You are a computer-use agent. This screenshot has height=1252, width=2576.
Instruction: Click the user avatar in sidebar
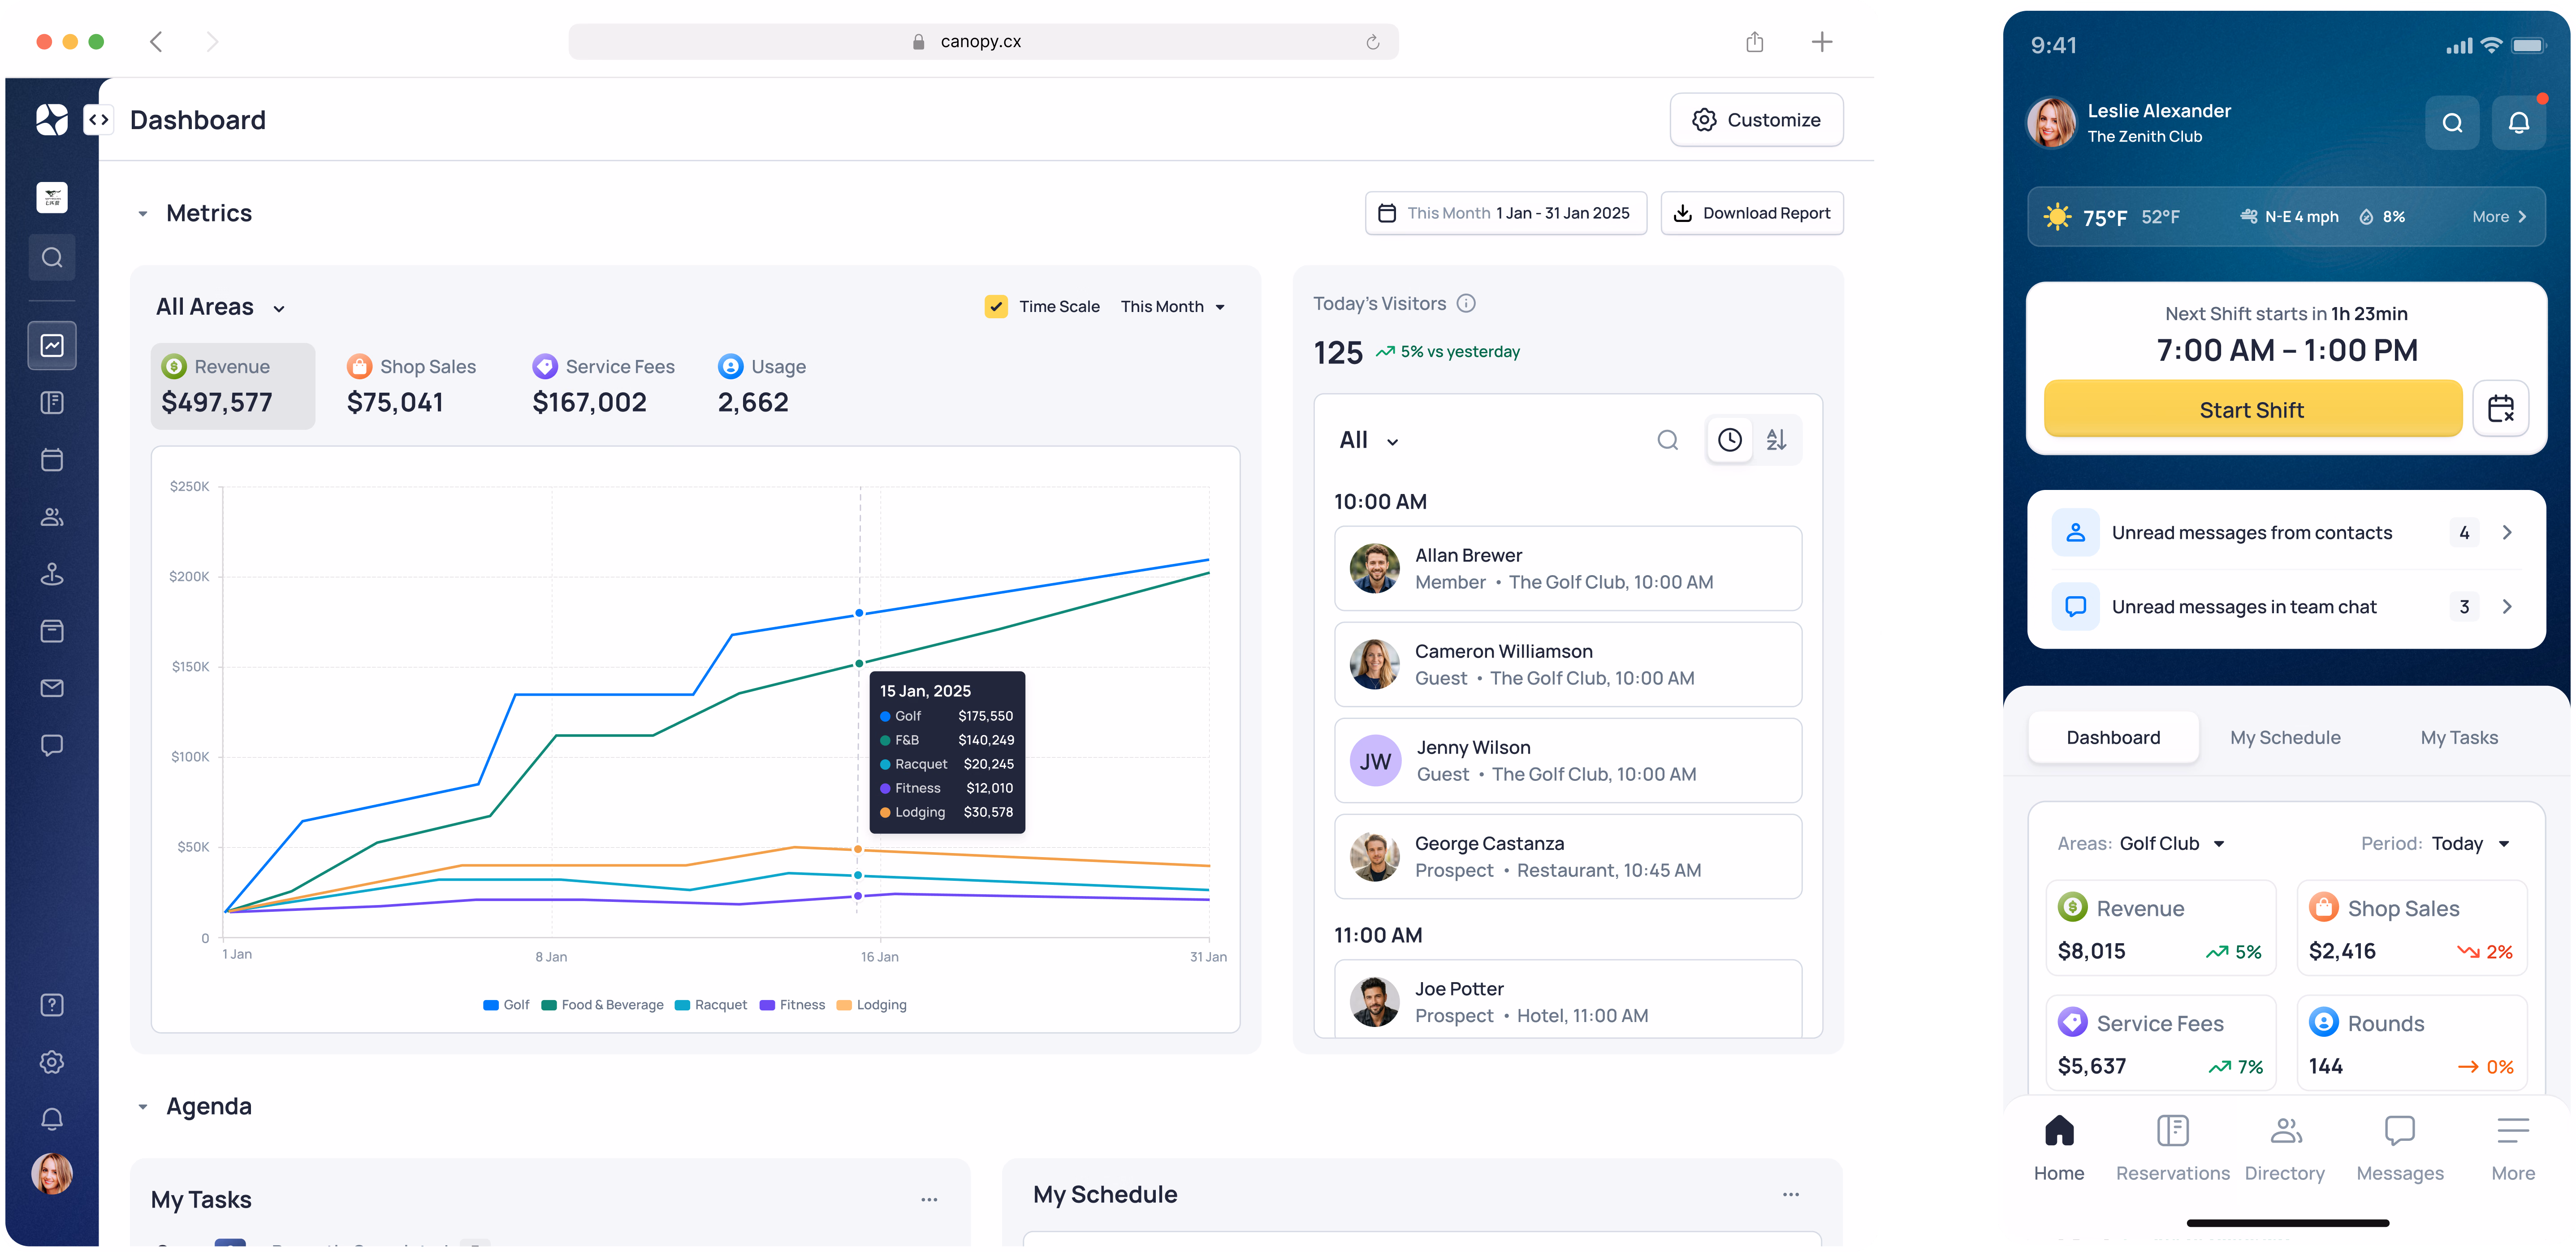52,1173
